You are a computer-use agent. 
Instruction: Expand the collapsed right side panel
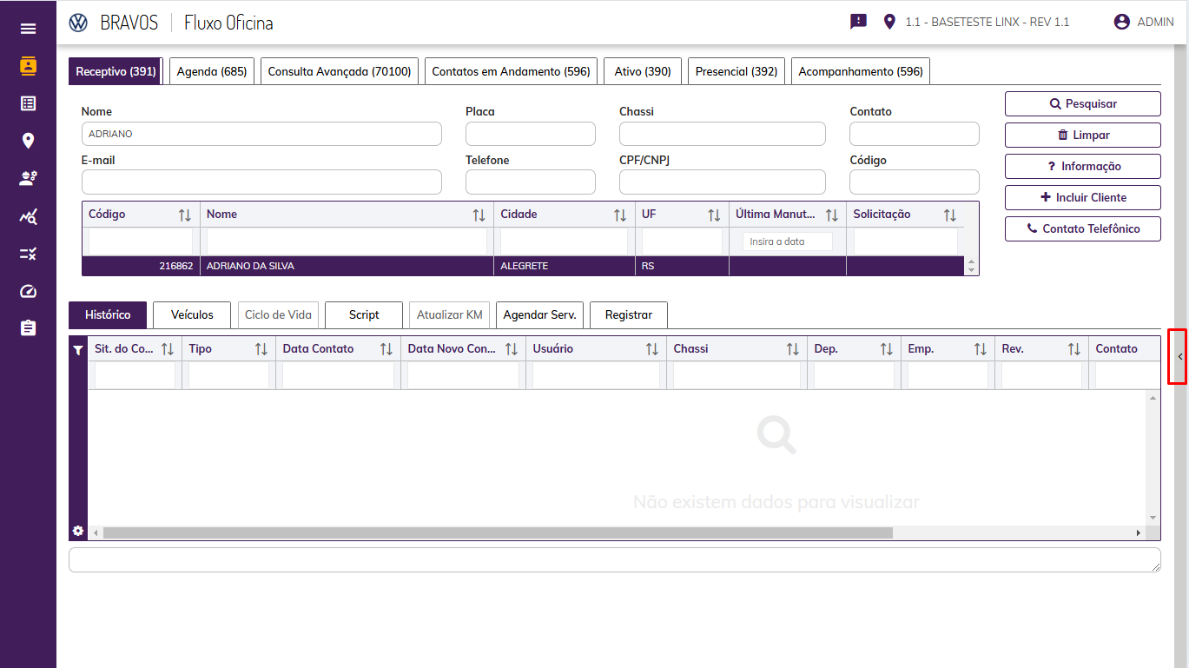click(1178, 356)
